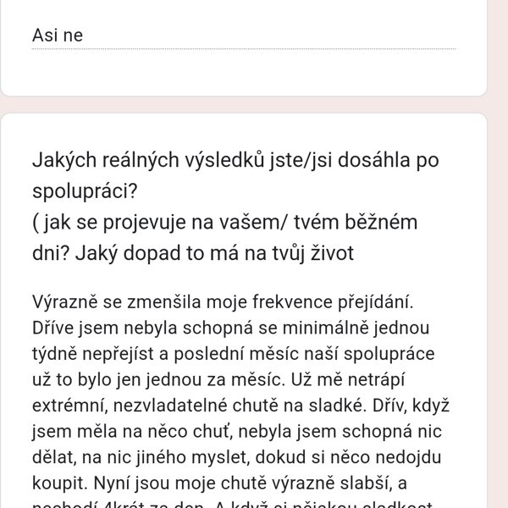Click the line "týdně nepřejíst a poslední měsíc"
Screen dimensions: 508x508
(234, 354)
